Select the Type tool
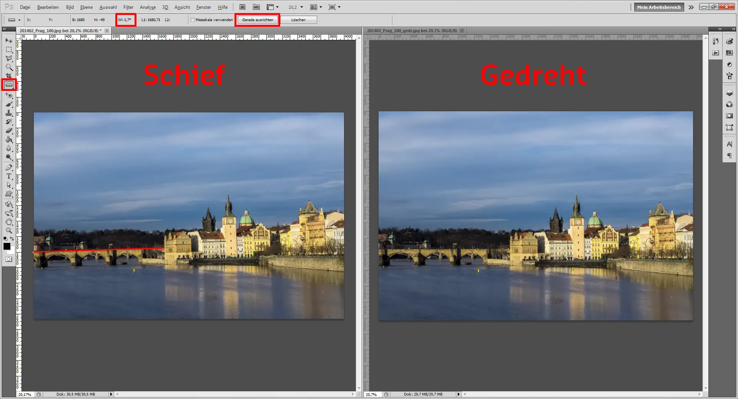The height and width of the screenshot is (399, 738). 9,176
